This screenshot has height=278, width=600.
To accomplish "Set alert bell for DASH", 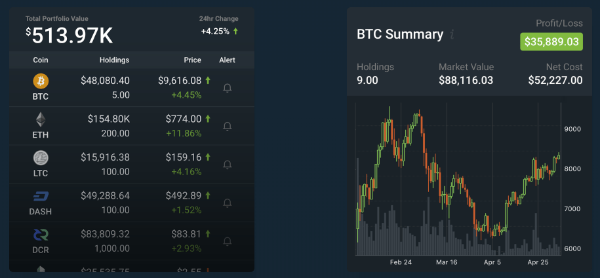I will (x=228, y=203).
